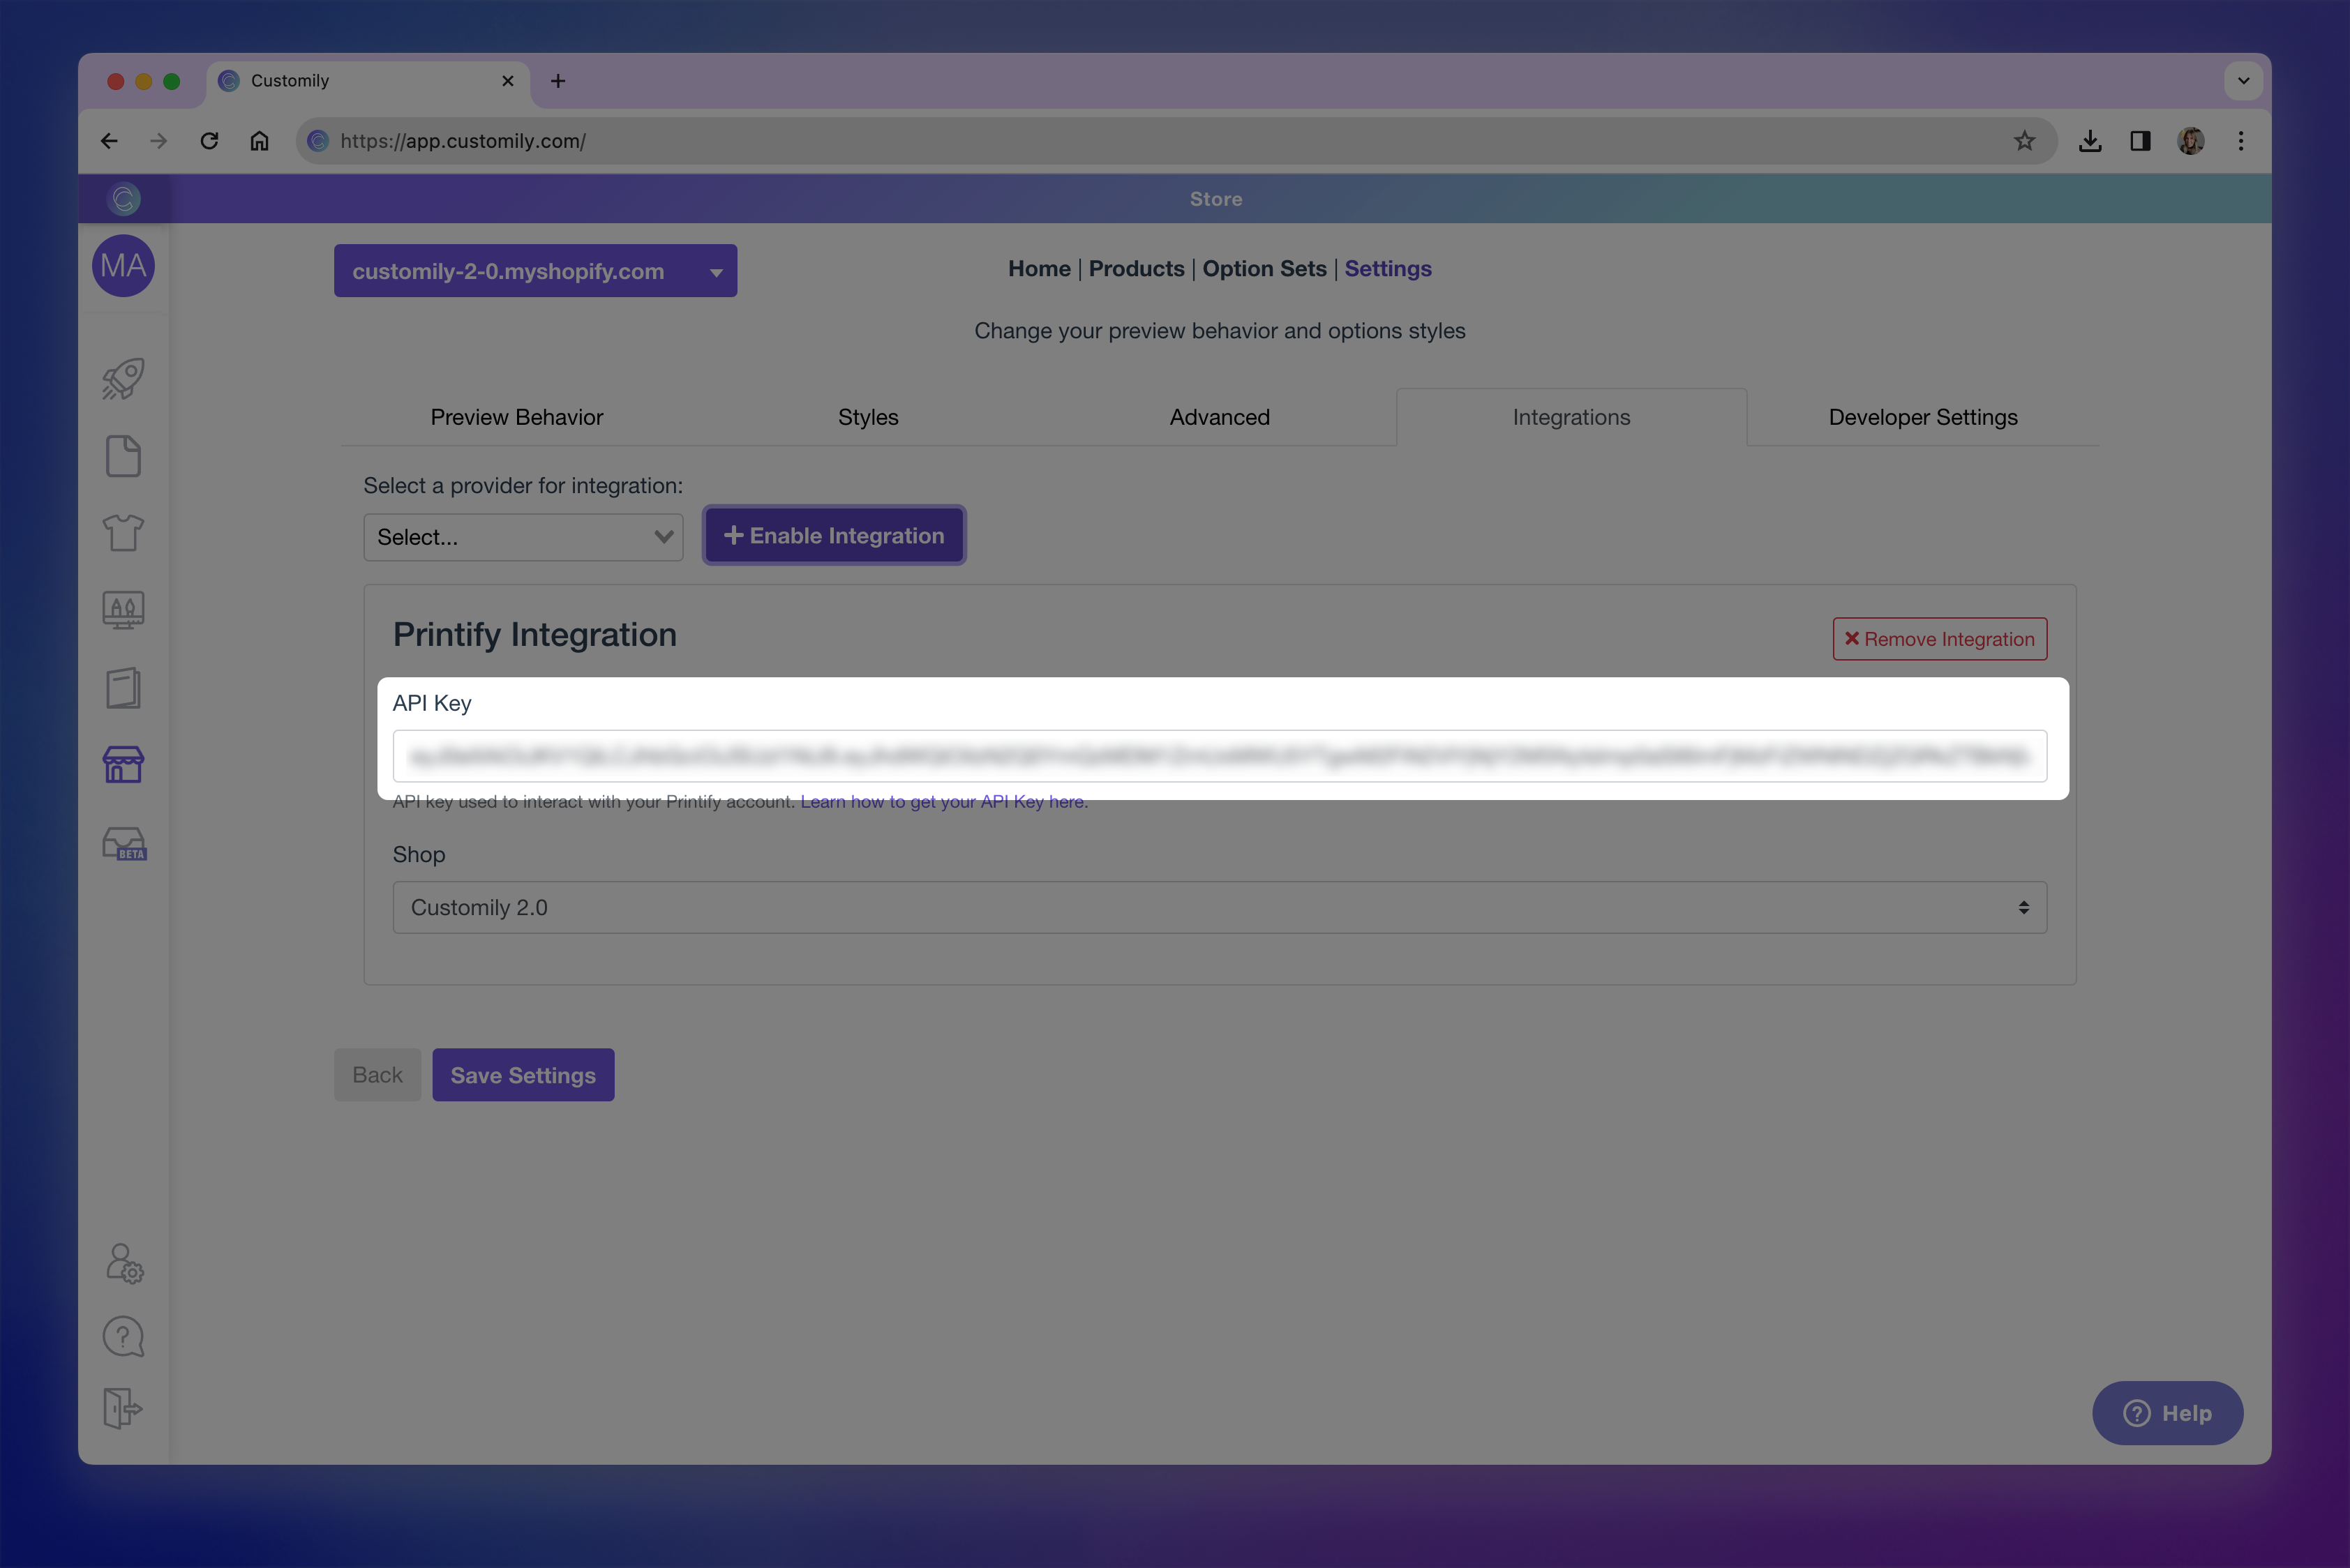The width and height of the screenshot is (2350, 1568).
Task: Open the design editor monitor icon in sidebar
Action: point(122,610)
